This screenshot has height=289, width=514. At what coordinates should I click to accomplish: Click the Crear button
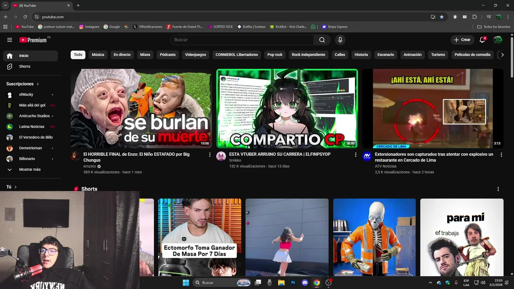click(x=462, y=40)
